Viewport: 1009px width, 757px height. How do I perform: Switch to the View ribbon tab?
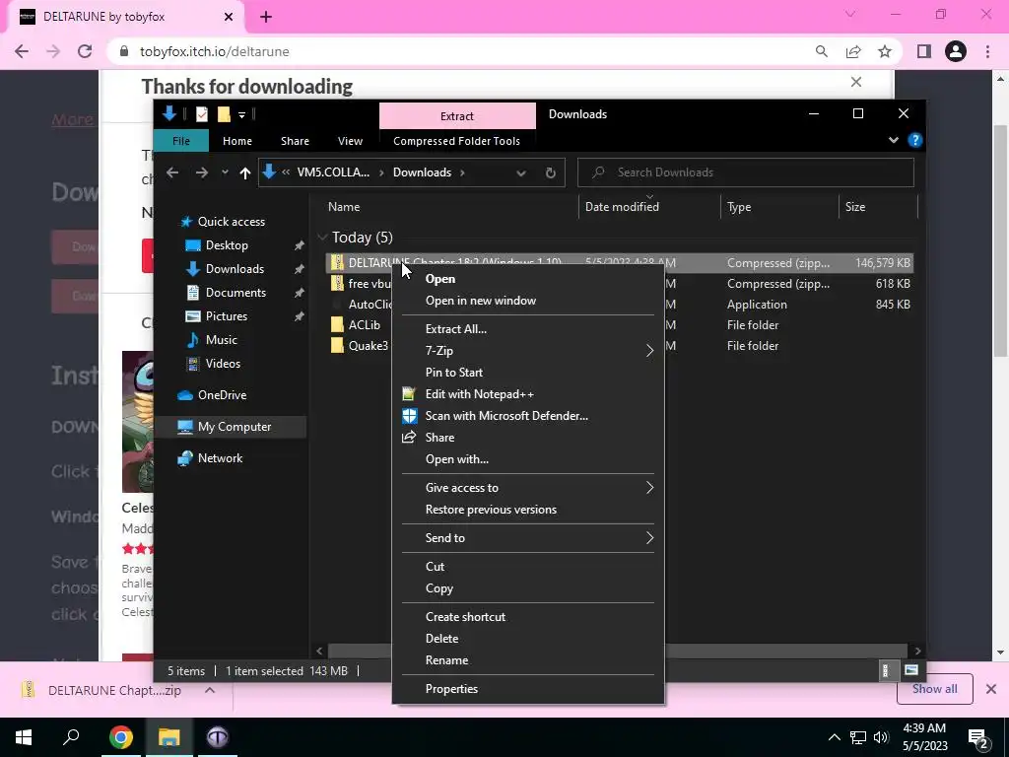(350, 141)
